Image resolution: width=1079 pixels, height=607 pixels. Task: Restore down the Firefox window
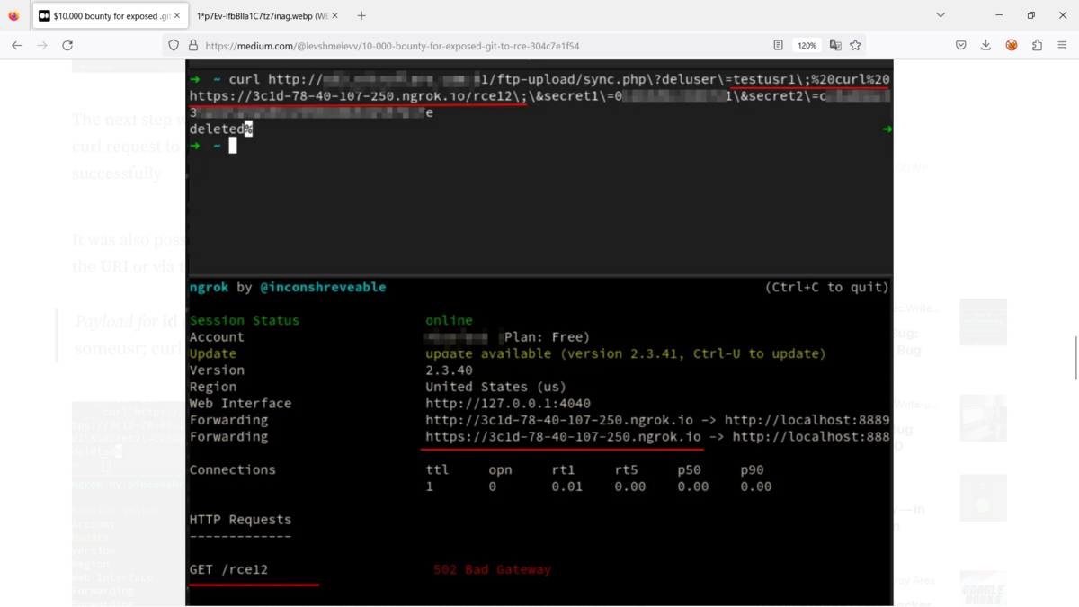1031,15
